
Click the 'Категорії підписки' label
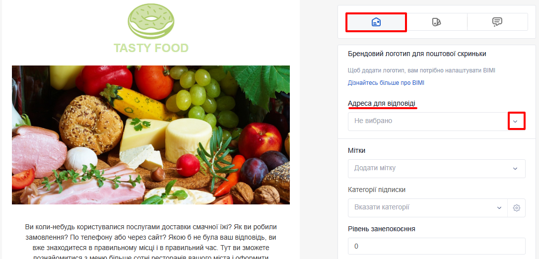pyautogui.click(x=377, y=190)
